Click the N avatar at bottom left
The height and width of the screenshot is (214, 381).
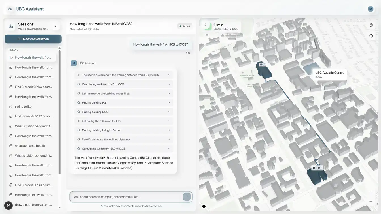click(9, 206)
